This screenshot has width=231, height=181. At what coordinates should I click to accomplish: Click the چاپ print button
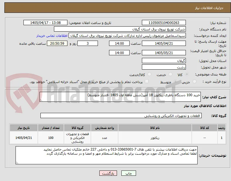pyautogui.click(x=128, y=173)
